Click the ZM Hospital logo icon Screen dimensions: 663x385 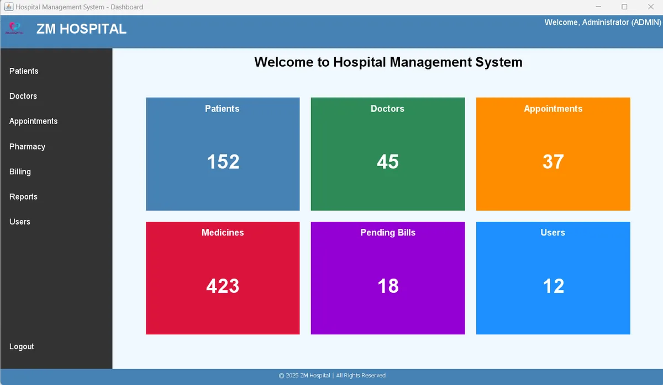coord(14,28)
